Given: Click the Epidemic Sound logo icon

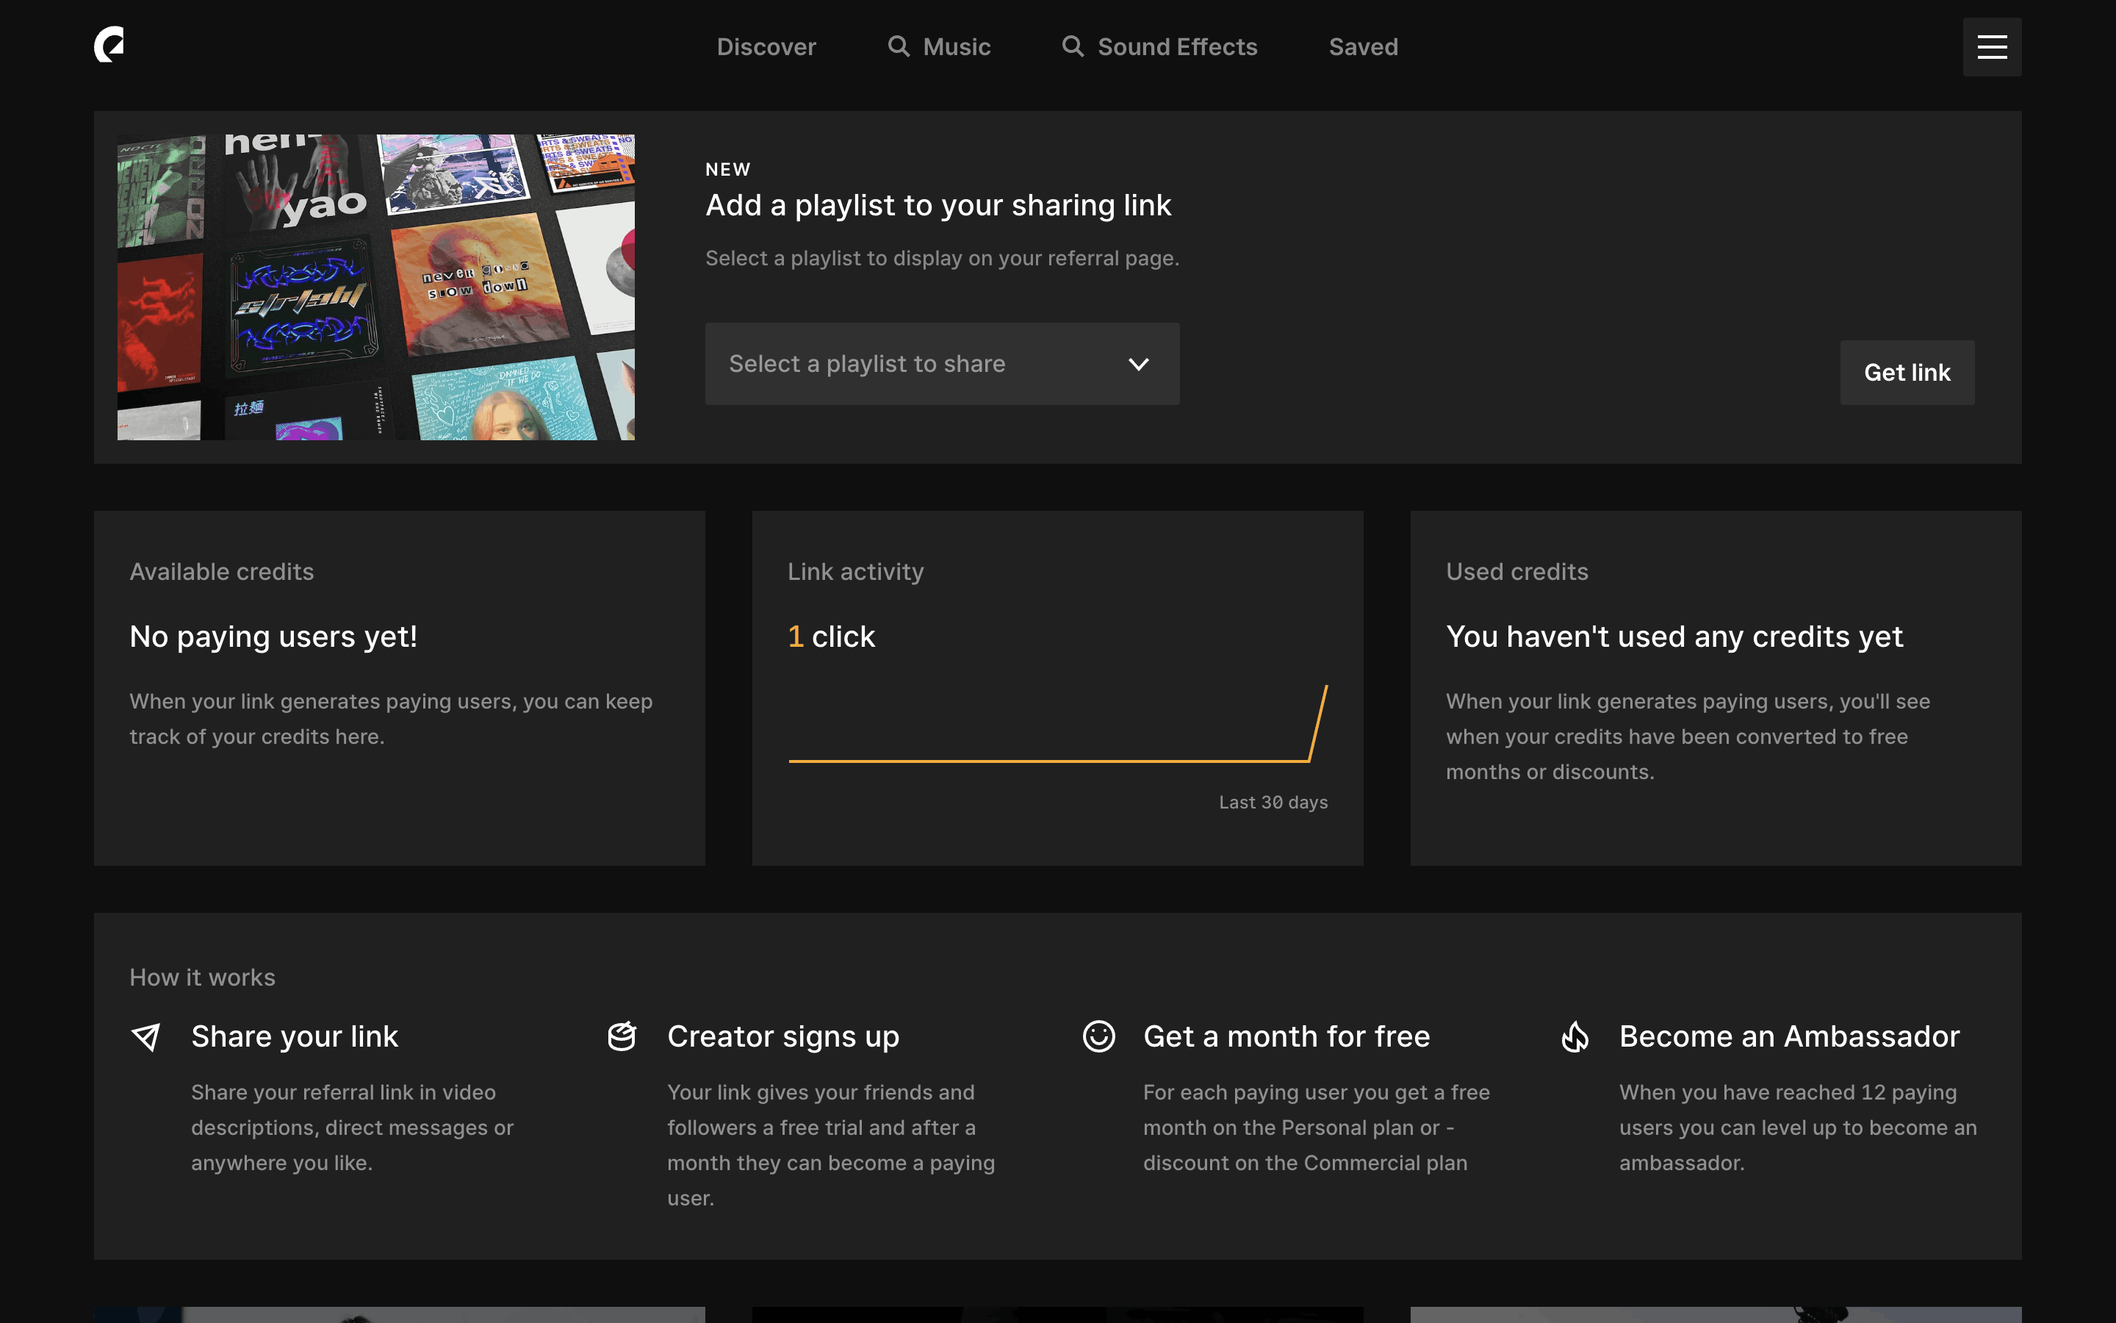Looking at the screenshot, I should [109, 45].
